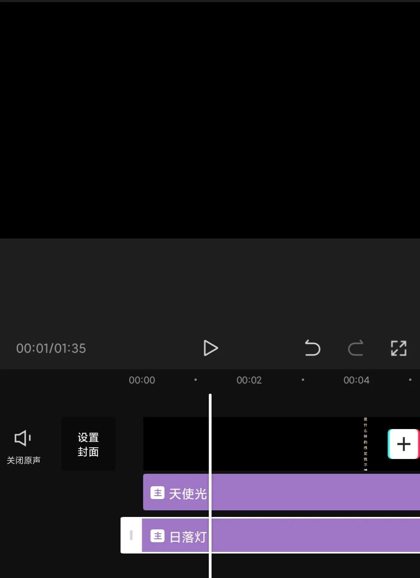Open 设置封面 cover settings
Viewport: 420px width, 578px height.
[x=88, y=444]
